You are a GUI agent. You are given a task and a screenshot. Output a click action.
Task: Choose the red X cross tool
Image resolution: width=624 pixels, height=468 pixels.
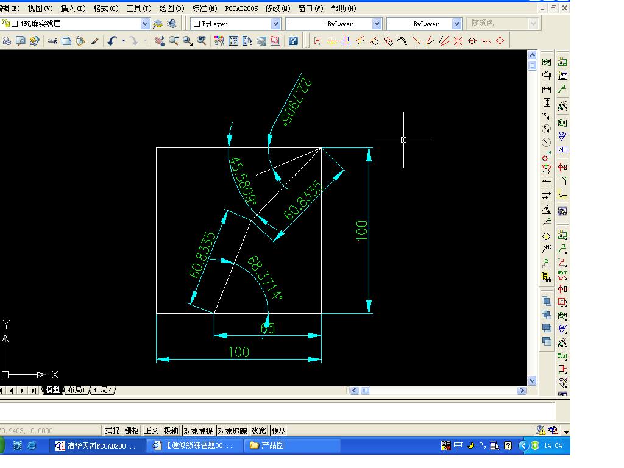tap(417, 41)
